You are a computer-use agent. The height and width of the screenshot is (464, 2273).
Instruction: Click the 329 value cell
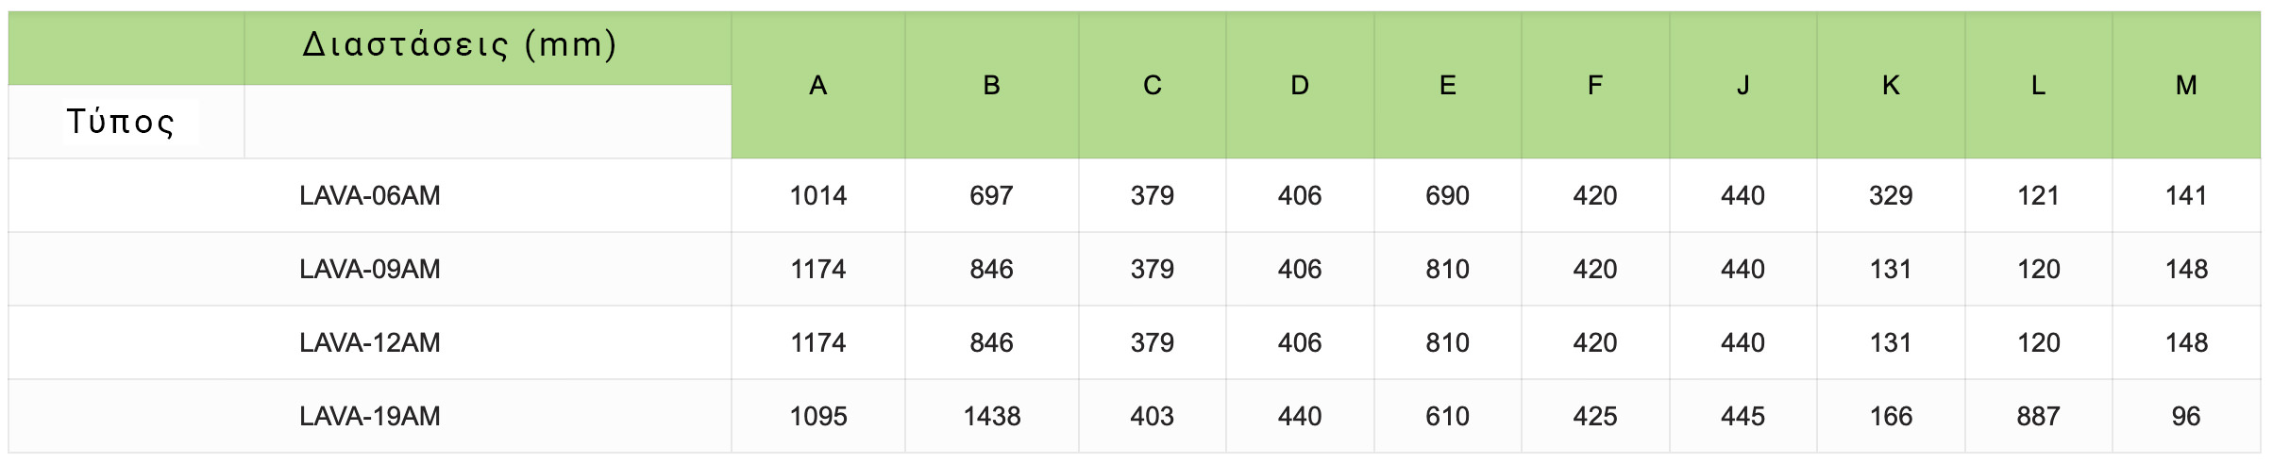1890,196
